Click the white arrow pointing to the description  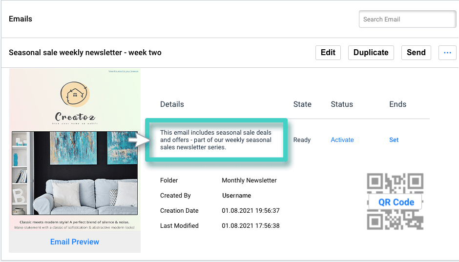(139, 140)
